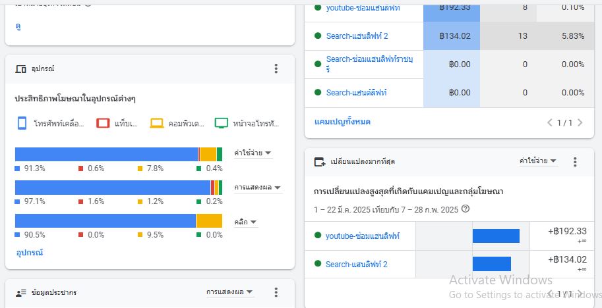Open the ข้อมูลประชากร card three-dot menu
The height and width of the screenshot is (308, 602).
point(276,292)
